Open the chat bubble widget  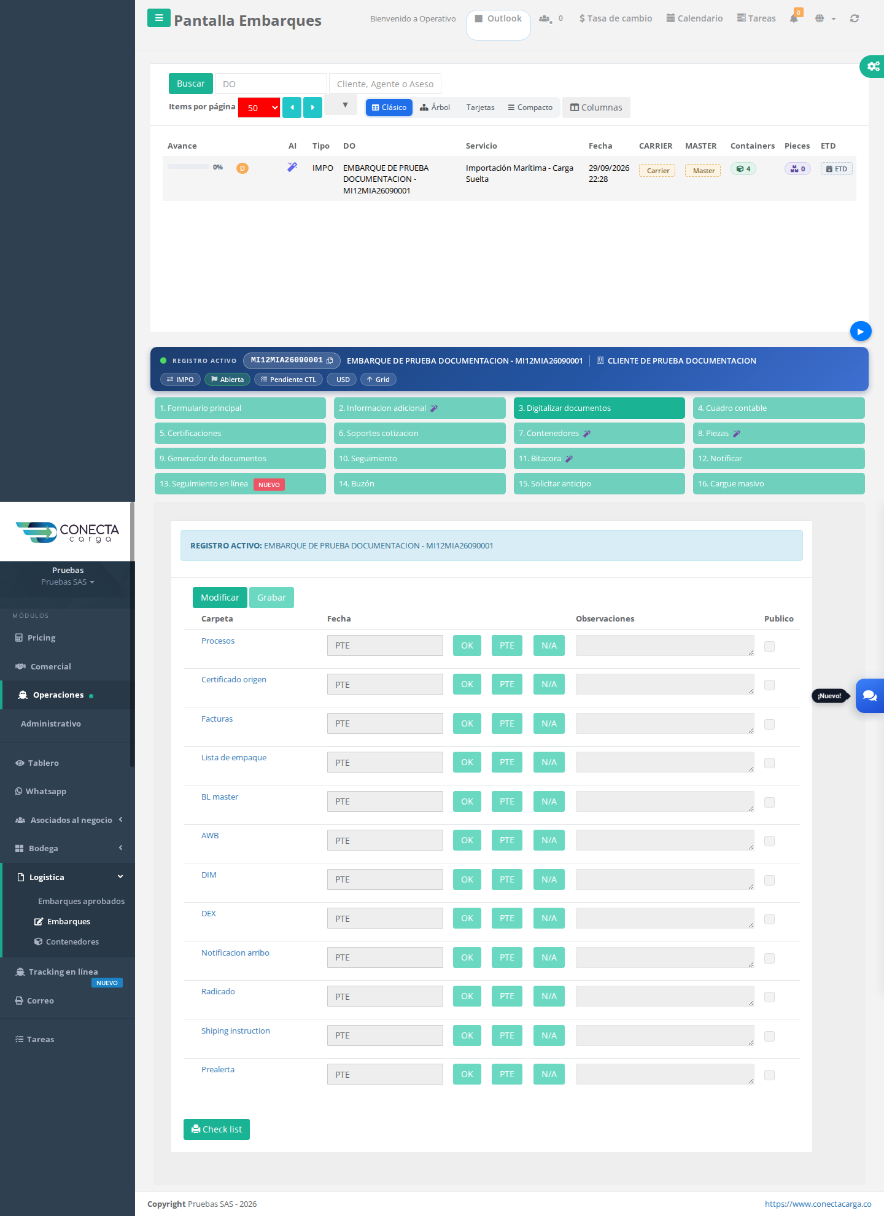click(870, 696)
